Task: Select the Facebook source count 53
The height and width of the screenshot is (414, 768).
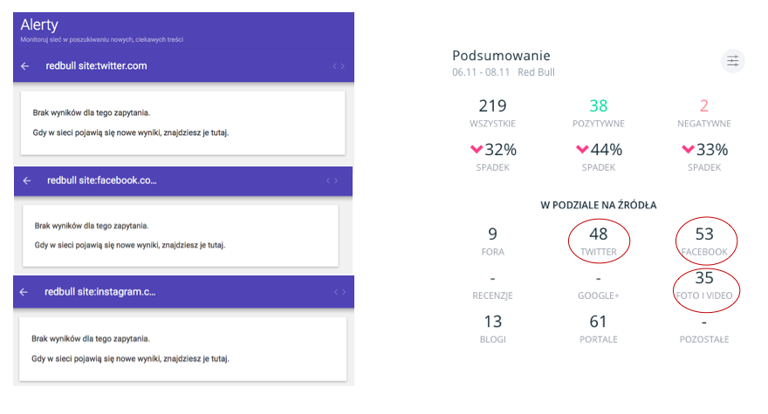Action: (703, 234)
